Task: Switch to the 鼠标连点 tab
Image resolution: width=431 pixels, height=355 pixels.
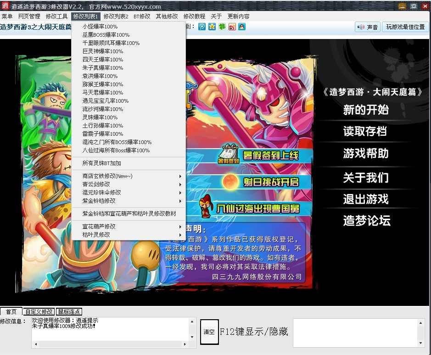Action: [69, 311]
